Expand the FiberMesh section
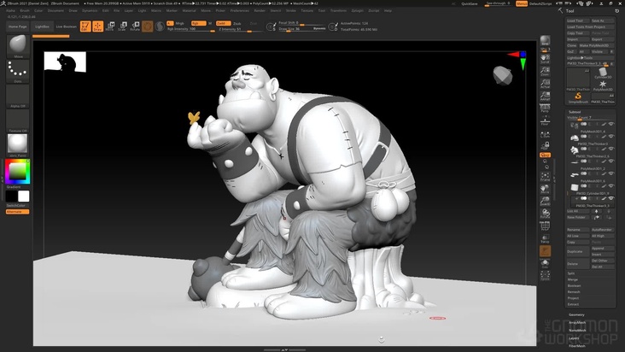The image size is (625, 352). (x=576, y=346)
